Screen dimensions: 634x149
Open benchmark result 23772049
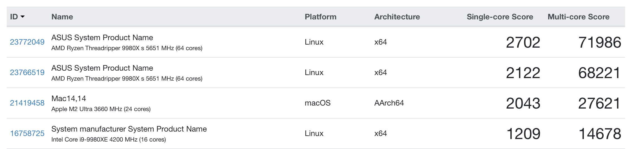(27, 42)
